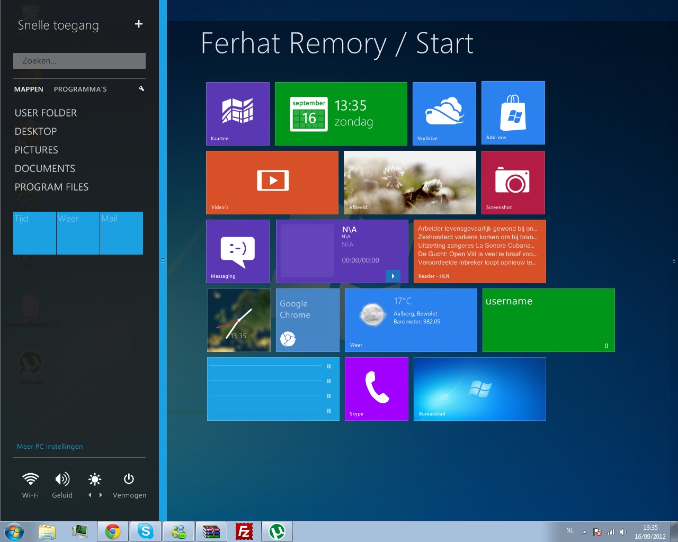Screen dimensions: 678x542
Task: Toggle Wi-Fi in the sidebar
Action: 30,480
